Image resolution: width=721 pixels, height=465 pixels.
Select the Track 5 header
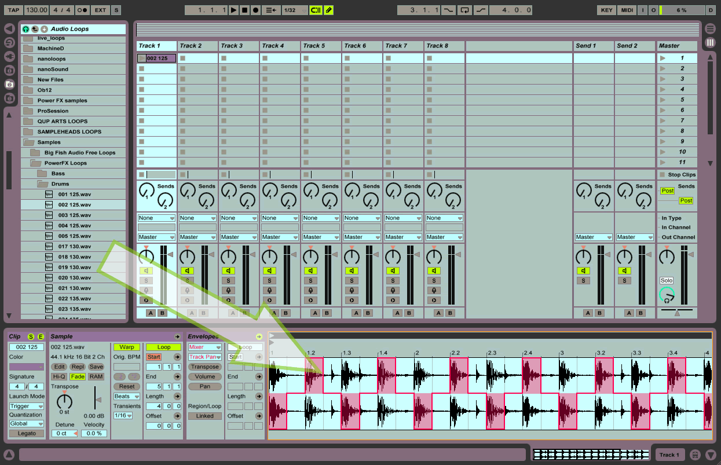tap(321, 46)
